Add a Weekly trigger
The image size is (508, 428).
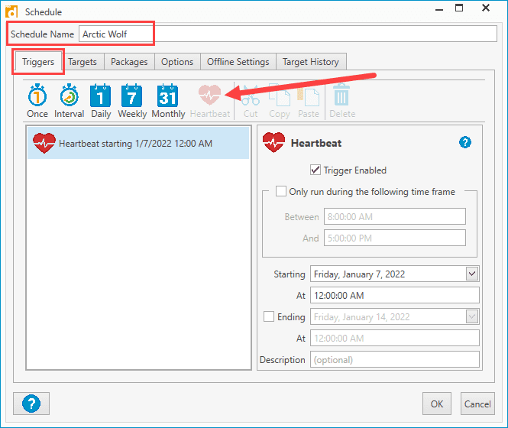click(132, 101)
